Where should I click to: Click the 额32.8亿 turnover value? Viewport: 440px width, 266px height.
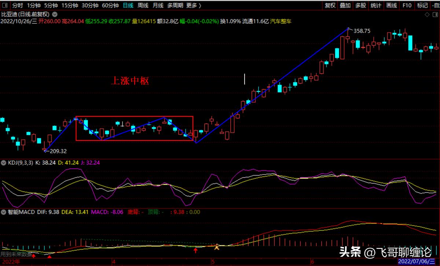click(x=168, y=22)
